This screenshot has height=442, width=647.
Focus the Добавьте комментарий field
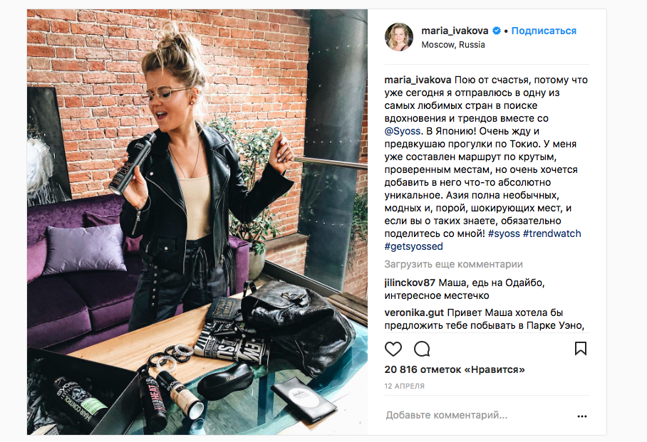479,415
